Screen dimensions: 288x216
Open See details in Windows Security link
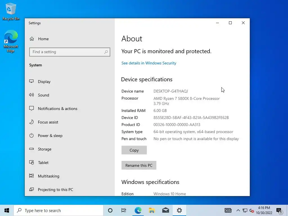click(149, 63)
